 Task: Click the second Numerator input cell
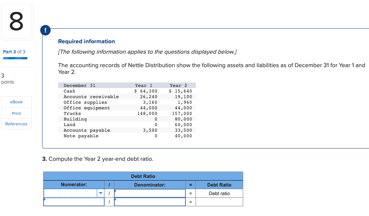(x=74, y=202)
